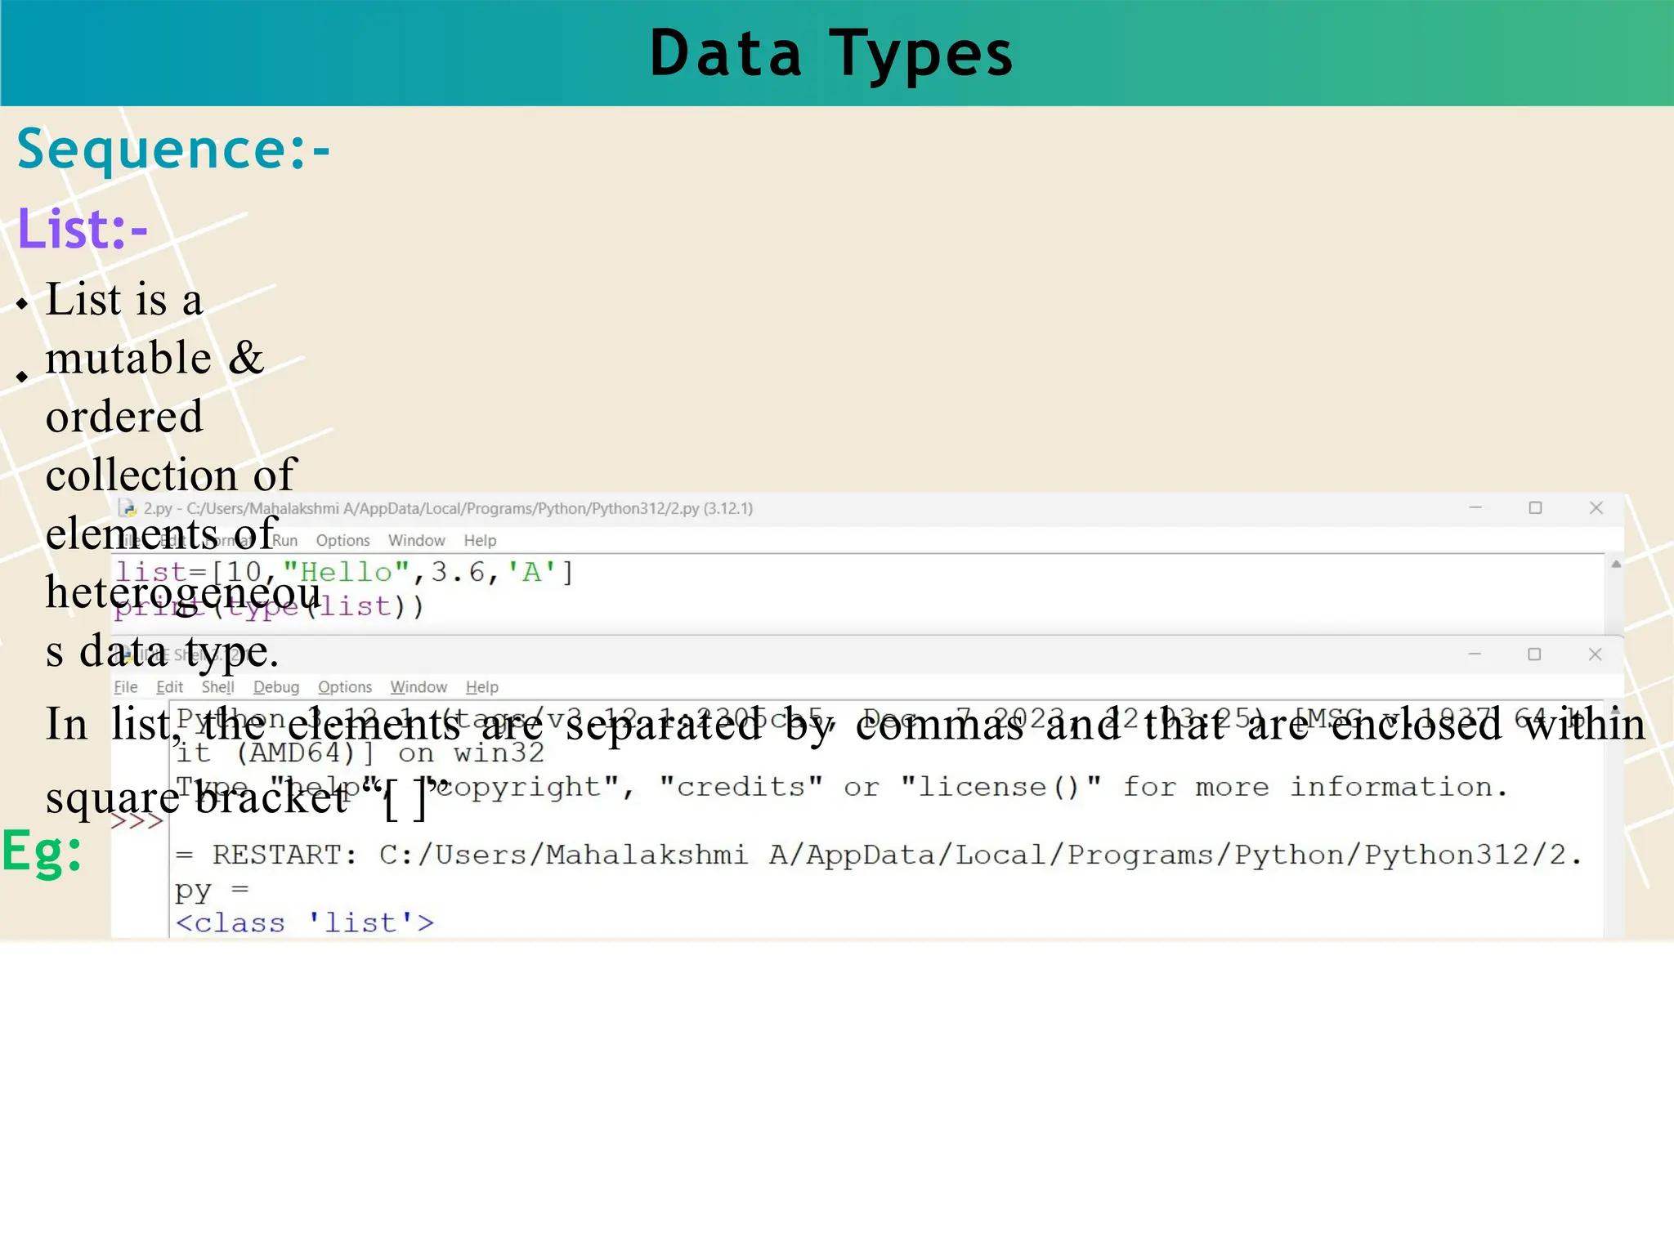1674x1255 pixels.
Task: Open the editor window's Window menu
Action: [x=416, y=540]
